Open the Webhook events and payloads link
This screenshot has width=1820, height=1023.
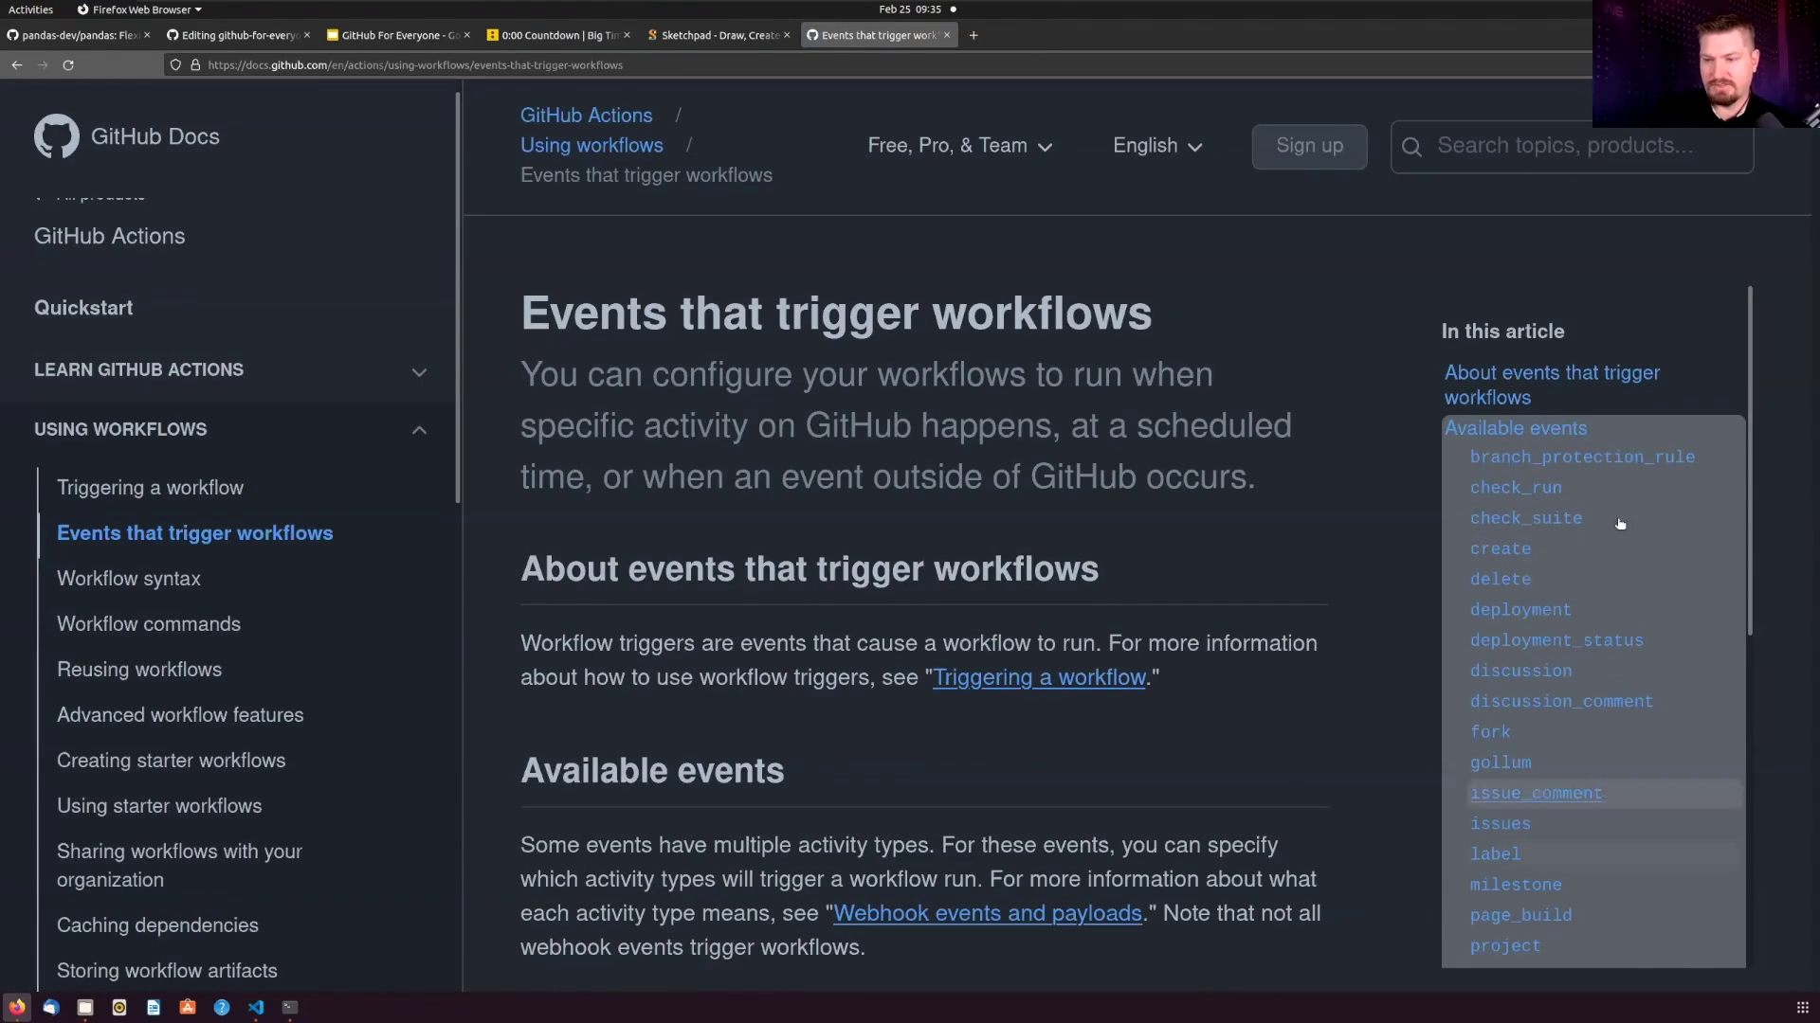pyautogui.click(x=987, y=913)
